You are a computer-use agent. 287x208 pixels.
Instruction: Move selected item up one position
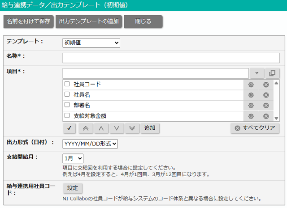(101, 128)
